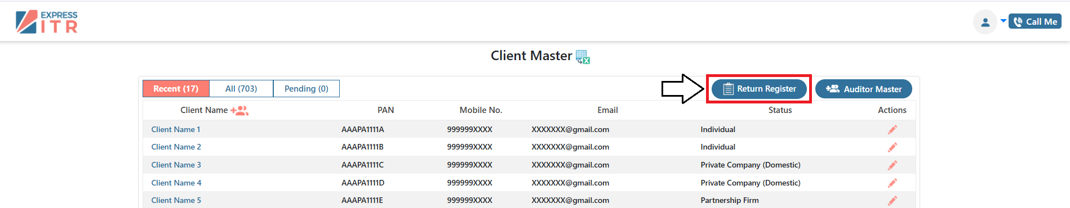Expand the profile dropdown arrow
1070x208 pixels.
(x=1003, y=21)
